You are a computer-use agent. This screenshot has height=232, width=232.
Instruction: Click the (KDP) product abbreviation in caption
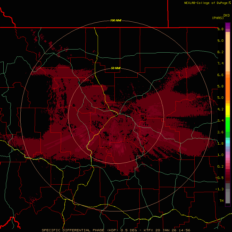coord(112,230)
